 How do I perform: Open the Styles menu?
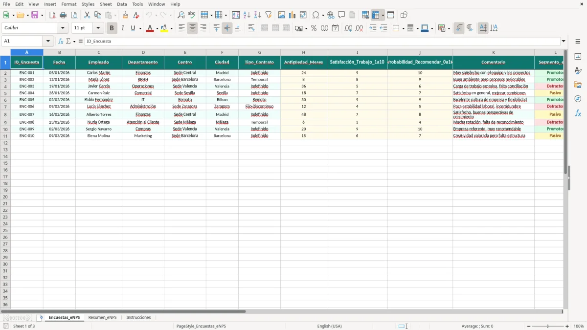(x=88, y=4)
